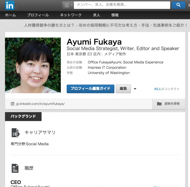Open the search category filter dropdown

[x=67, y=5]
